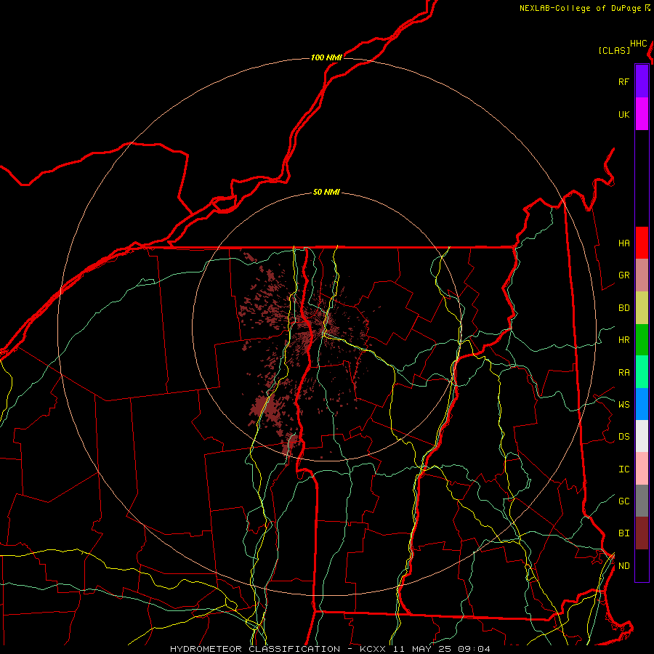Click the BI legend label
The height and width of the screenshot is (654, 654).
coord(623,533)
